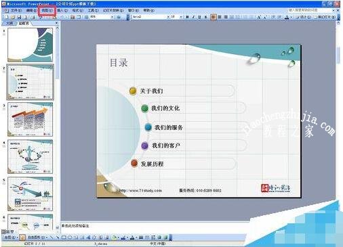Close the slide thumbnail pane

pos(56,23)
